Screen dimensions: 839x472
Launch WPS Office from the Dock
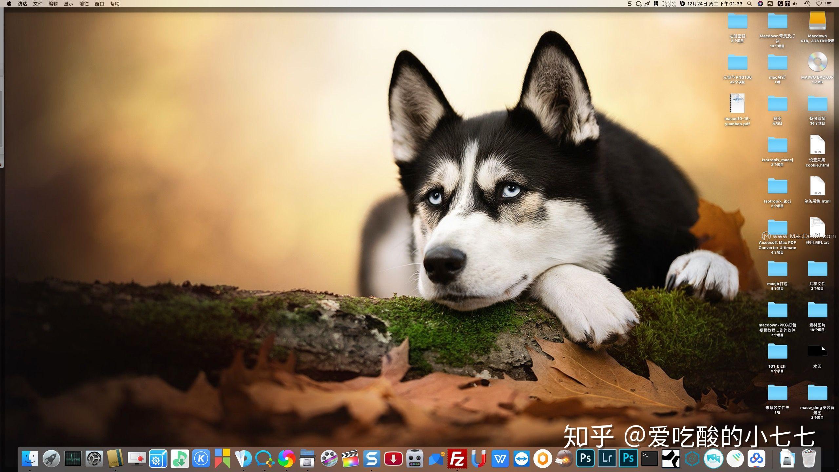[x=500, y=459]
